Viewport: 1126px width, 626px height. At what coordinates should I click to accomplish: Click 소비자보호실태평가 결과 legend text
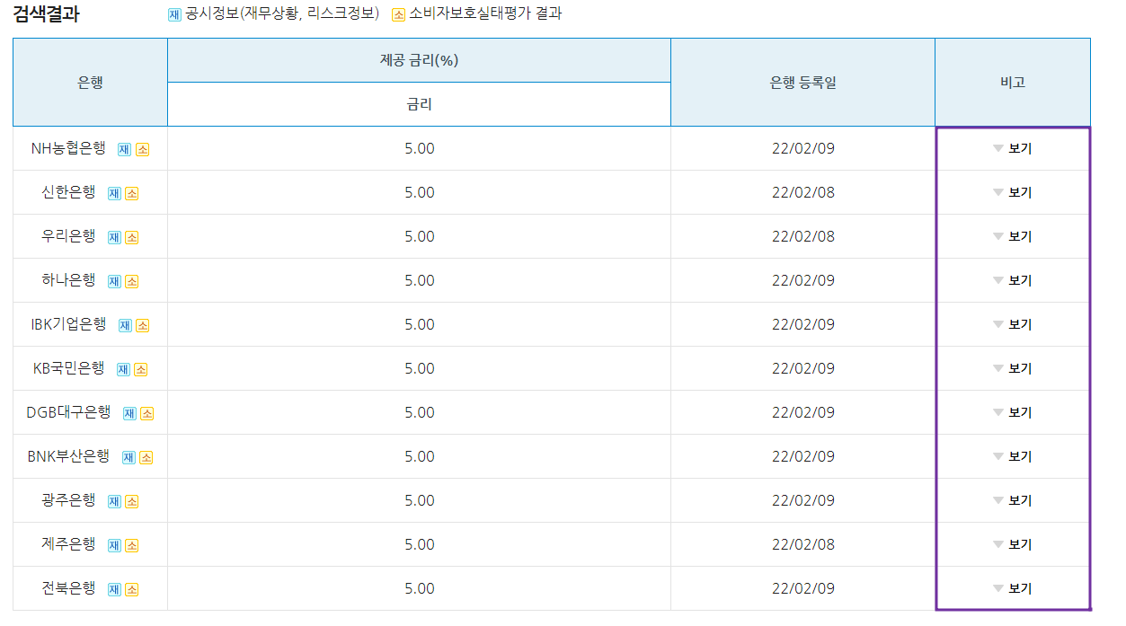[485, 14]
